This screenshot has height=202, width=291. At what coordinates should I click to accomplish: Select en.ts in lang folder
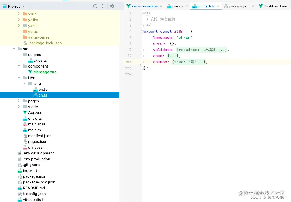(43, 89)
